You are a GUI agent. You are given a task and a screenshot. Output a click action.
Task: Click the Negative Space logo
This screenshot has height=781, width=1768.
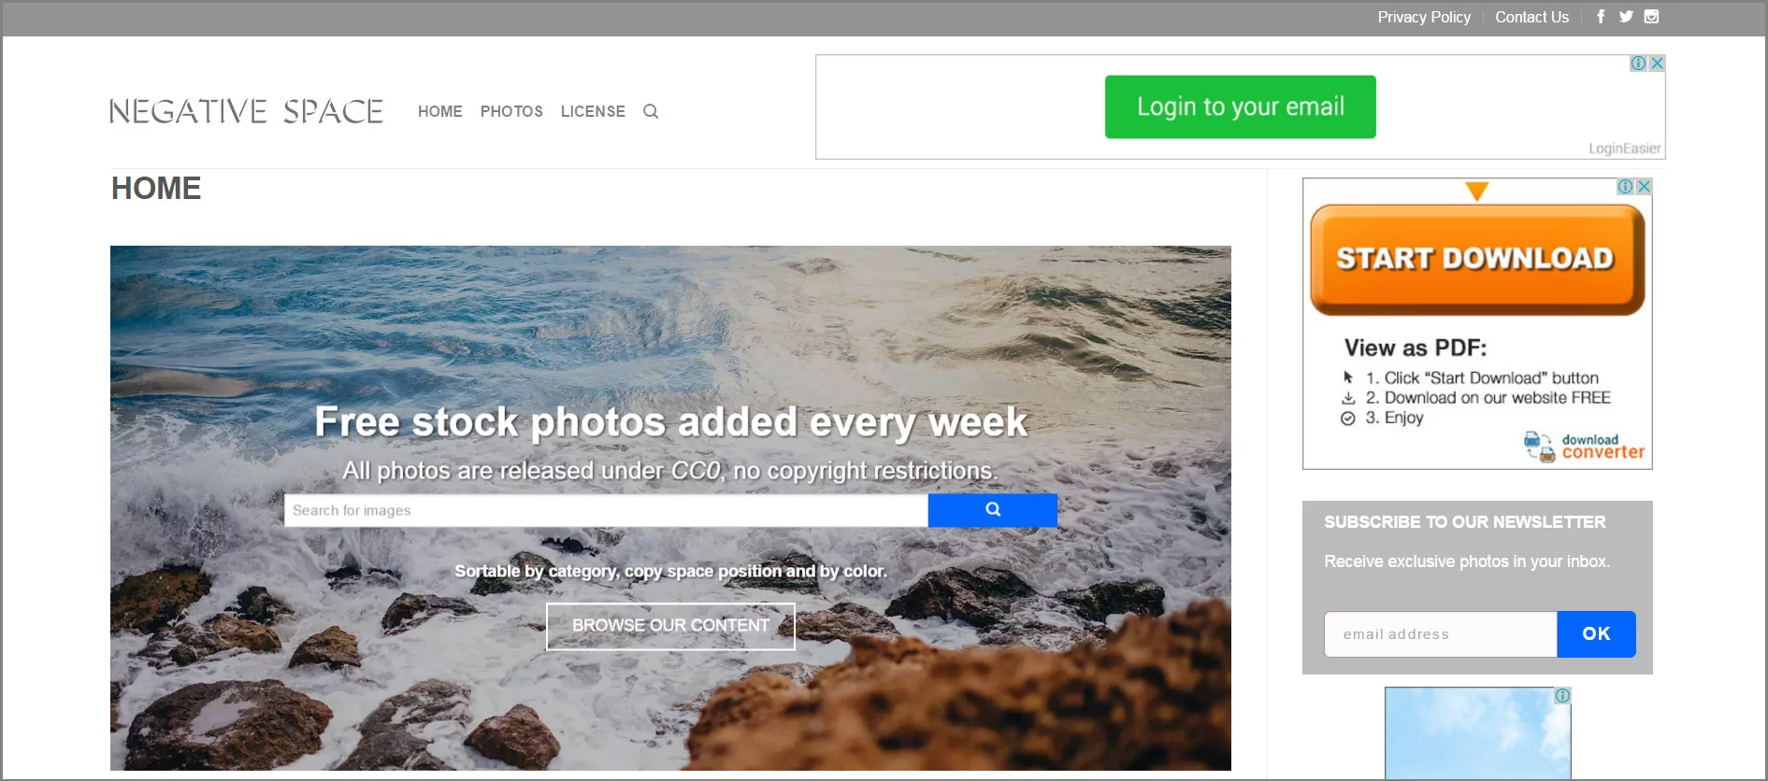pyautogui.click(x=247, y=111)
